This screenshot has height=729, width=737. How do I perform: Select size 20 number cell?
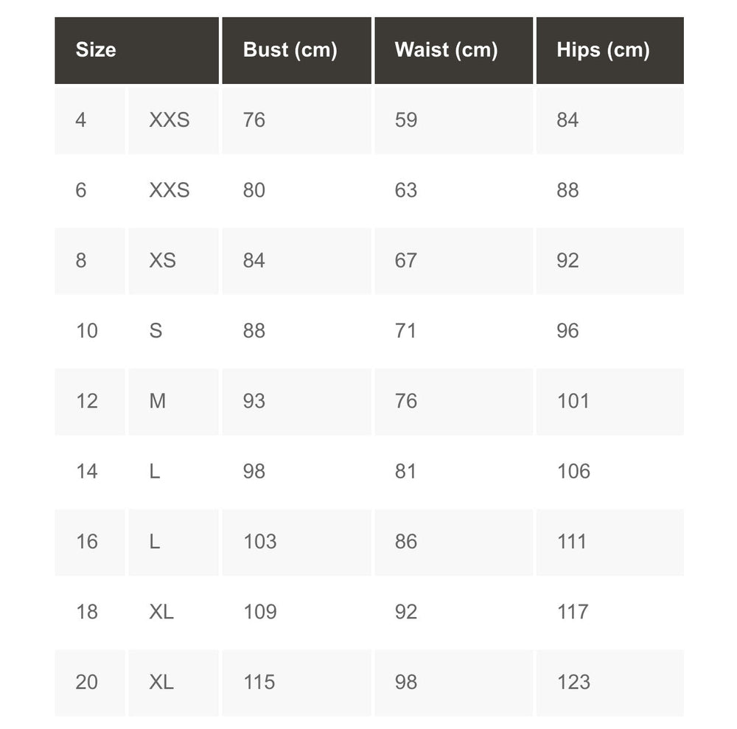click(x=86, y=682)
